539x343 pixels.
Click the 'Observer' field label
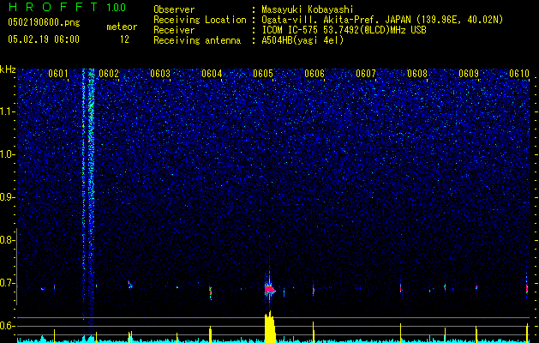click(x=174, y=9)
